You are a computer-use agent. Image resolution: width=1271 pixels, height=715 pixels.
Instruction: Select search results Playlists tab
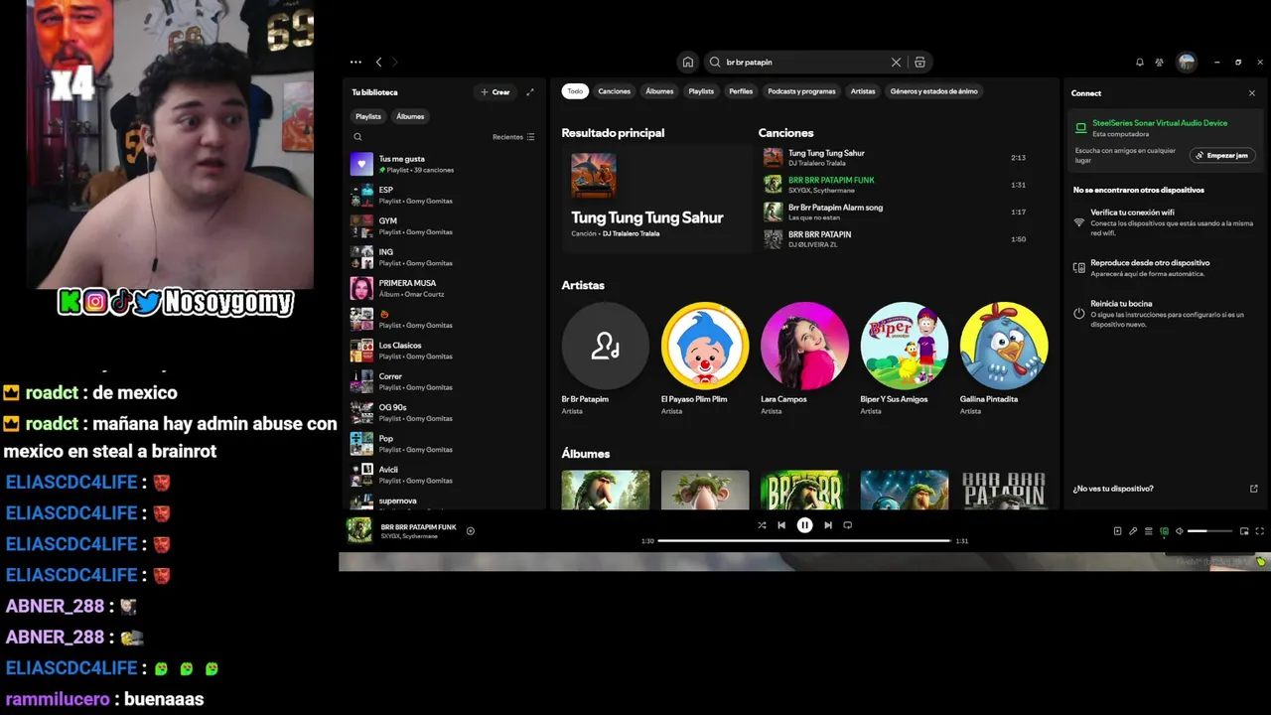tap(701, 91)
